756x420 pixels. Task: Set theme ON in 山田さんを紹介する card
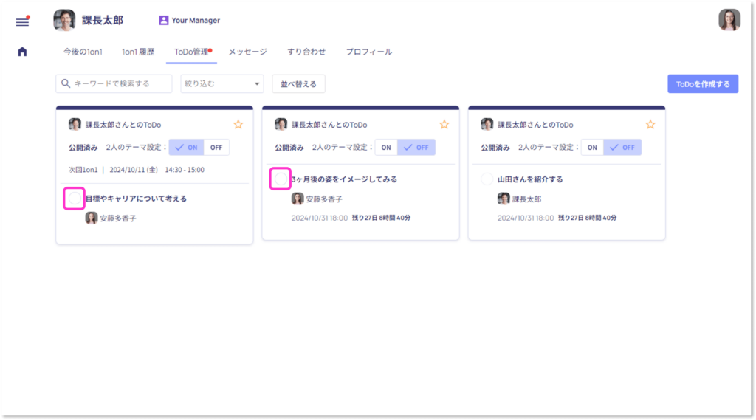(x=592, y=148)
